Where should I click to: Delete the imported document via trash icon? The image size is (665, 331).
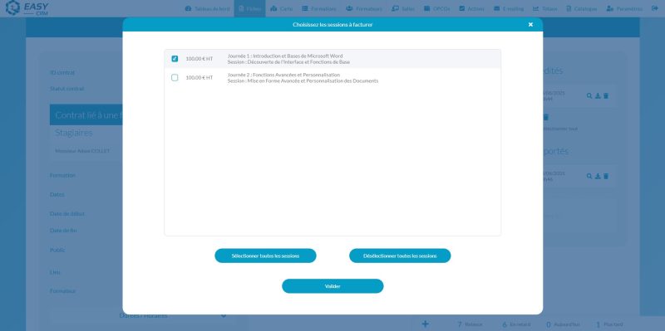[x=606, y=176]
